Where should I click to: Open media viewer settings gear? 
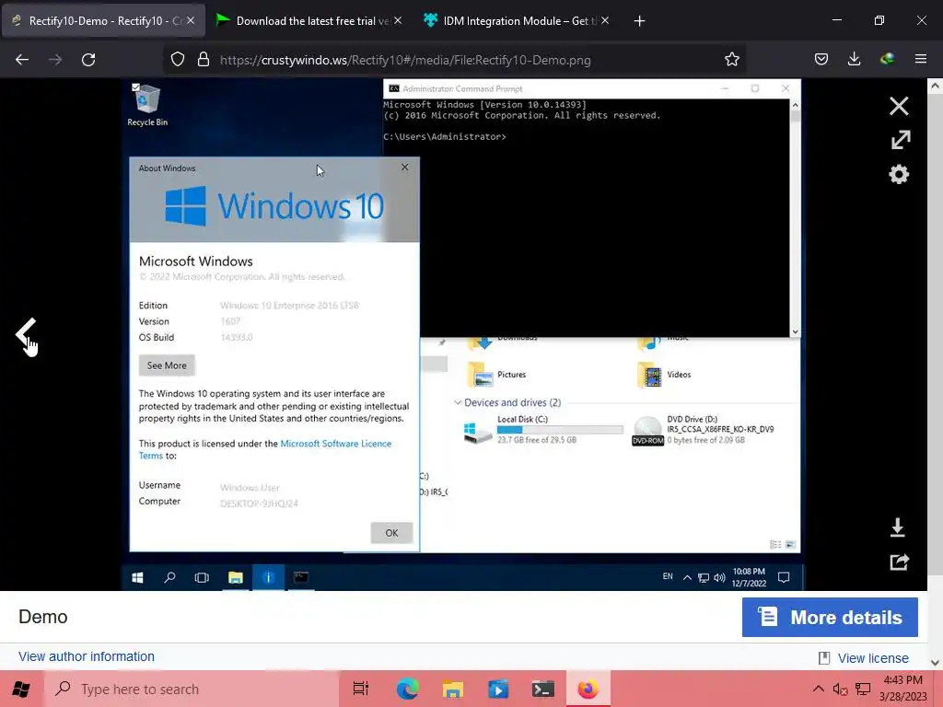899,174
